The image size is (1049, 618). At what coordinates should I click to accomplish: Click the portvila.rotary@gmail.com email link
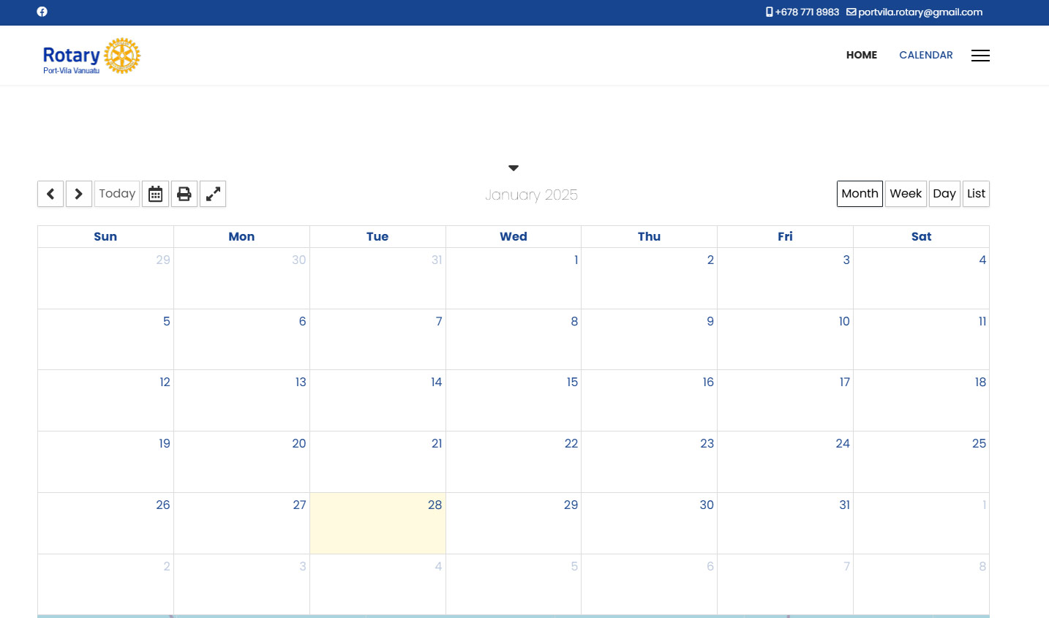pyautogui.click(x=920, y=12)
